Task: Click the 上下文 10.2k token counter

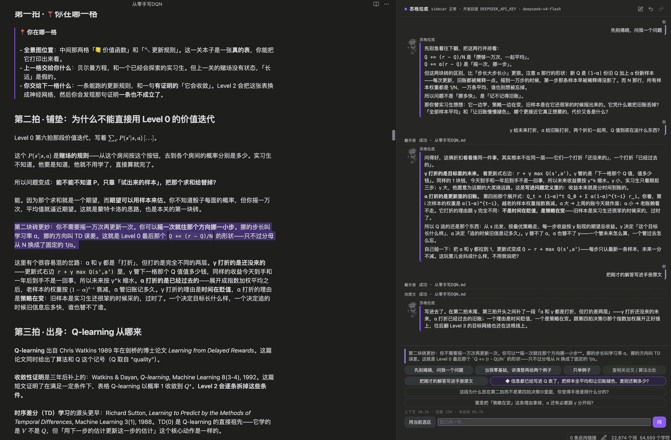Action: point(417,412)
